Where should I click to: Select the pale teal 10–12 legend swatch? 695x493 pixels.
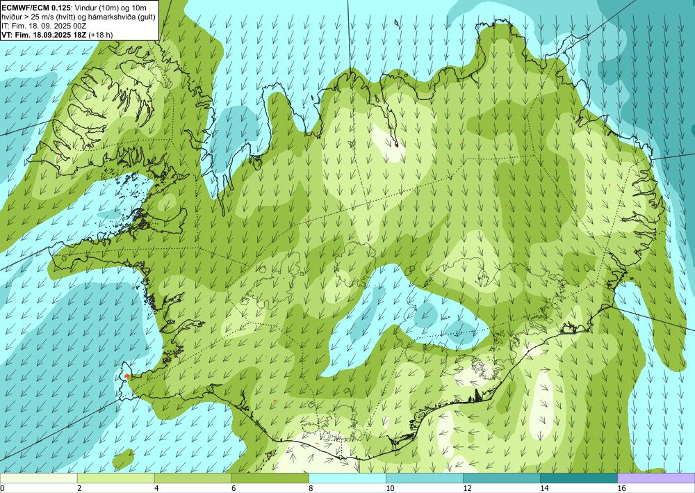click(x=425, y=478)
